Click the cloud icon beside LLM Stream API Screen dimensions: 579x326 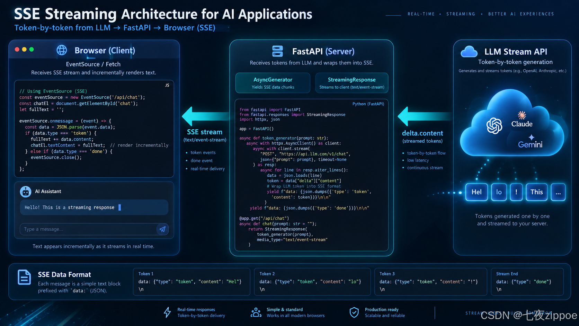(469, 52)
